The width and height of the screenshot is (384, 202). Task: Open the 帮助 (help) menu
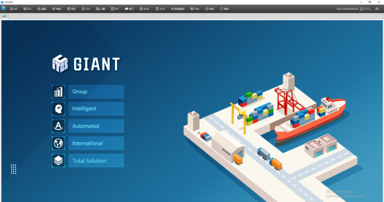(224, 9)
